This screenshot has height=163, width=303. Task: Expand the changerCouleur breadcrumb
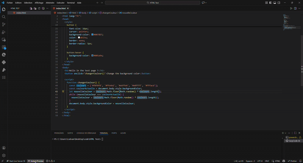pos(108,13)
